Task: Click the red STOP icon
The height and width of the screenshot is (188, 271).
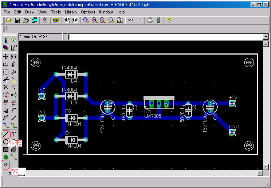Action: (150, 20)
